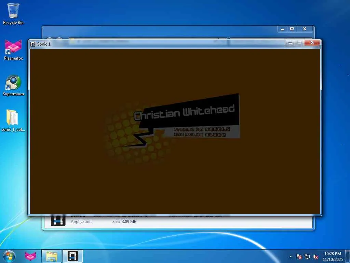Click the Christian Whitehead splash logo
This screenshot has width=350, height=263.
[172, 129]
